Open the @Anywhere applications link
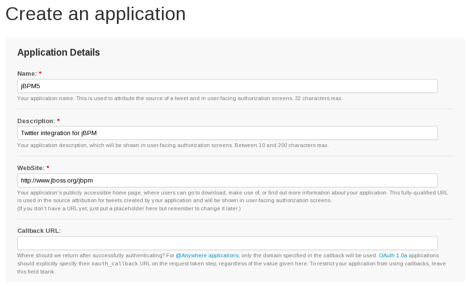Screen dimensions: 468x286 [207, 256]
